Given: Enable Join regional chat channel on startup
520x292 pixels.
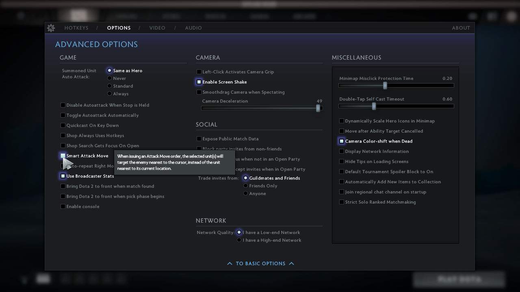Looking at the screenshot, I should pyautogui.click(x=342, y=192).
